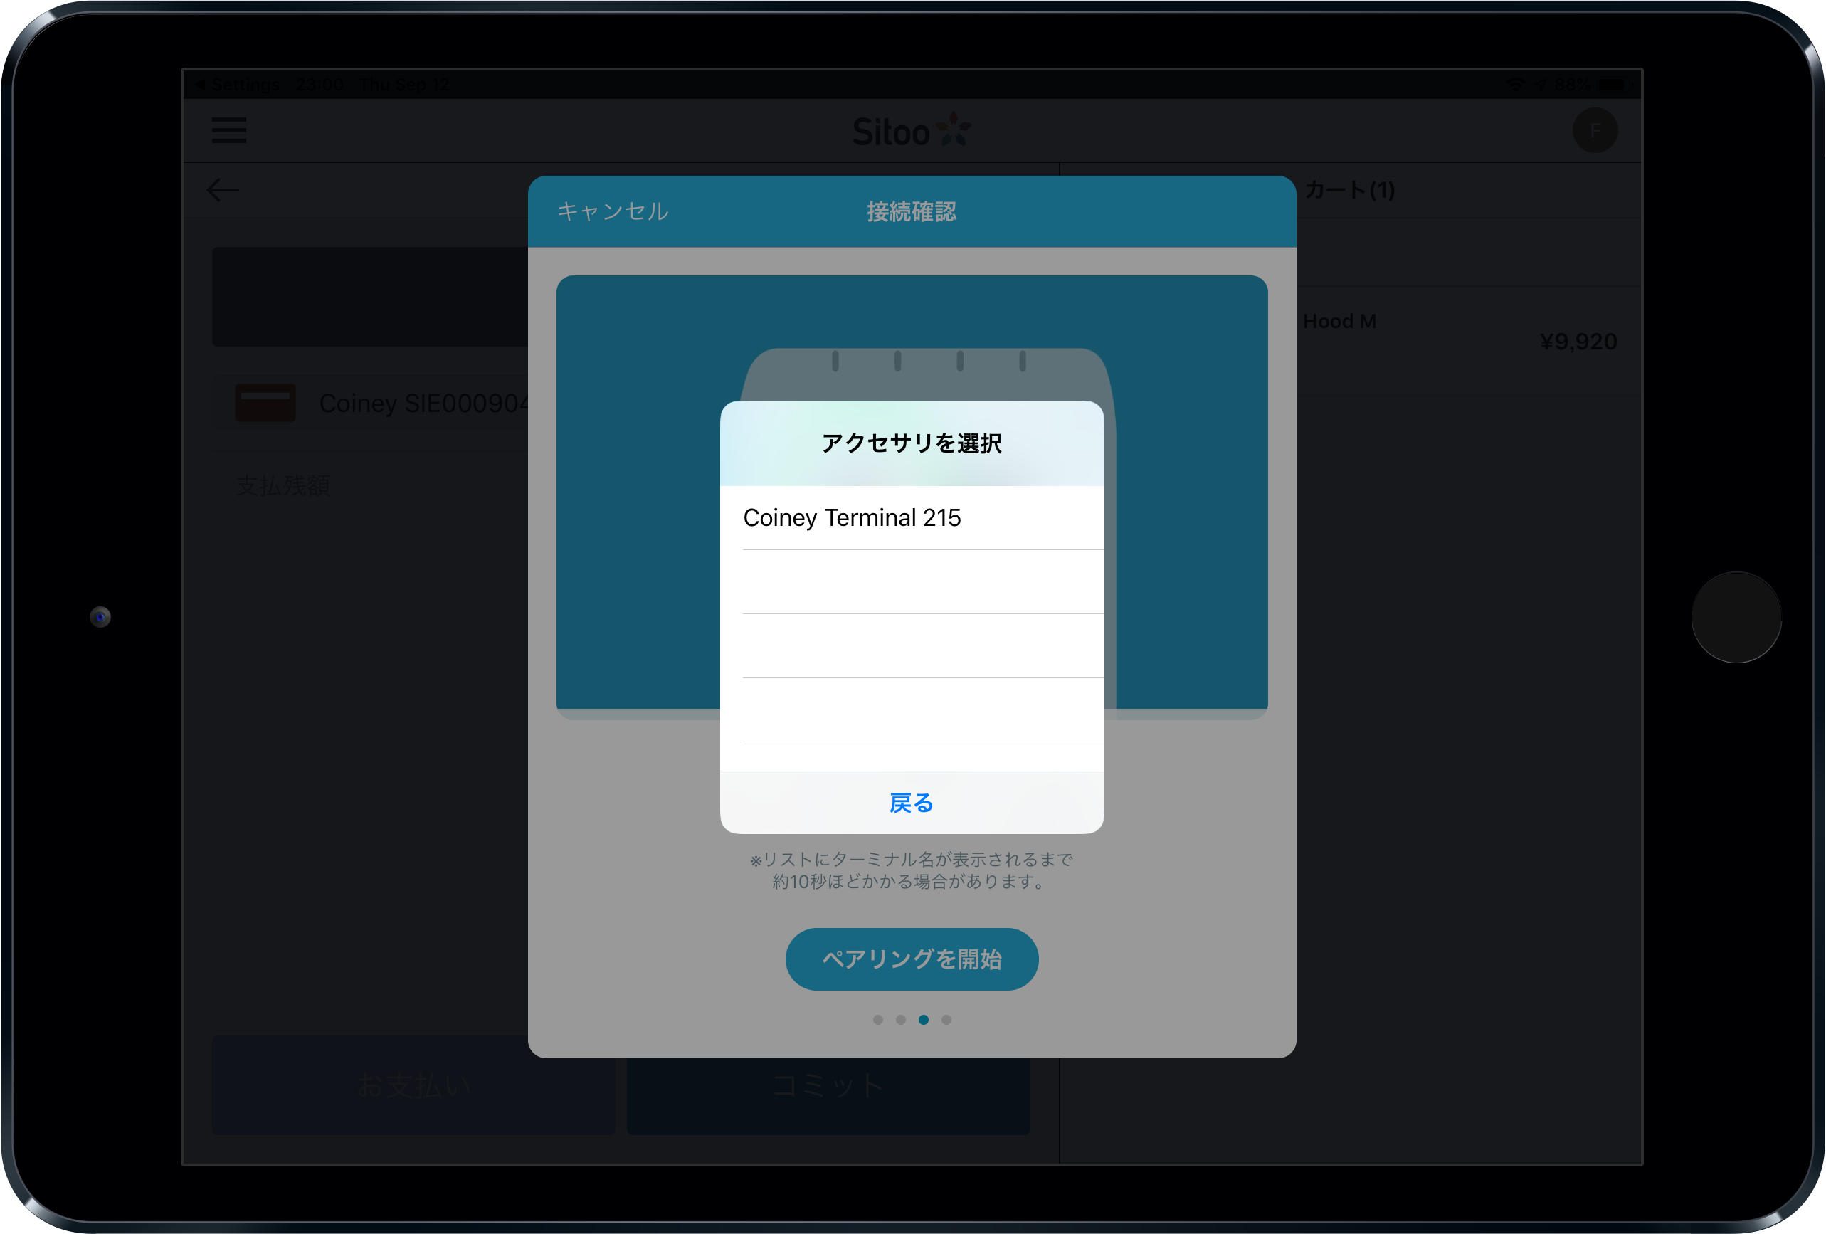Tap キャンセル in the connection dialog header

pos(613,211)
